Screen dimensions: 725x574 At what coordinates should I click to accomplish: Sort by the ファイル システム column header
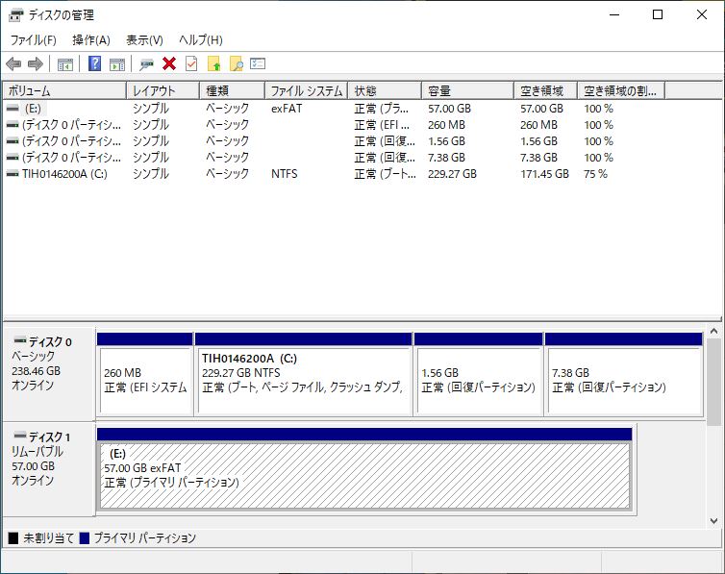307,91
